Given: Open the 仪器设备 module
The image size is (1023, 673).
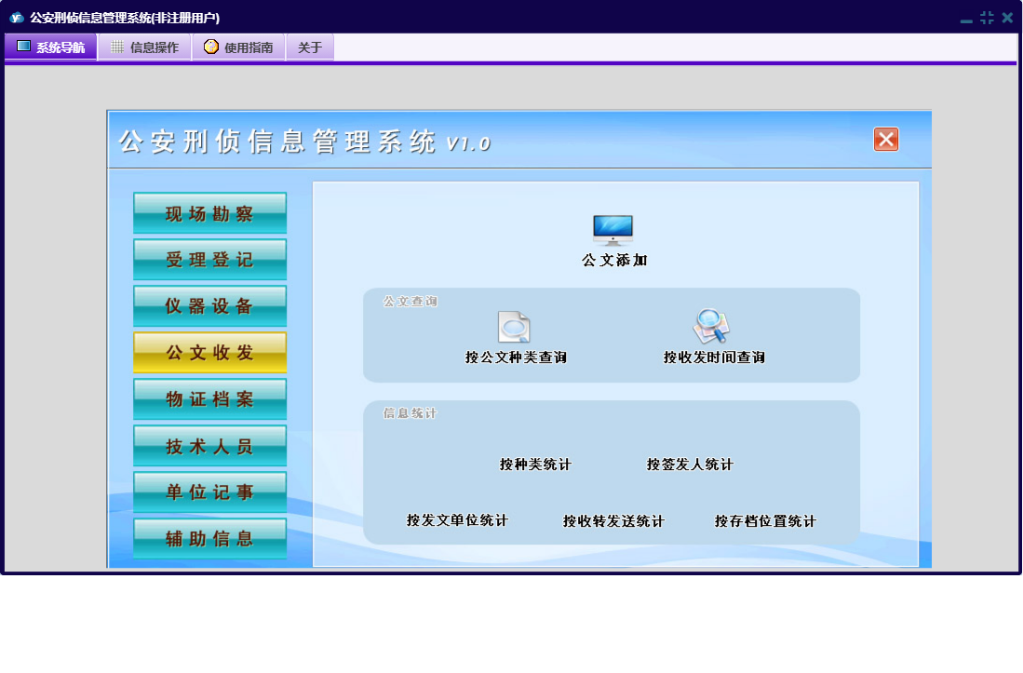Looking at the screenshot, I should pos(209,306).
